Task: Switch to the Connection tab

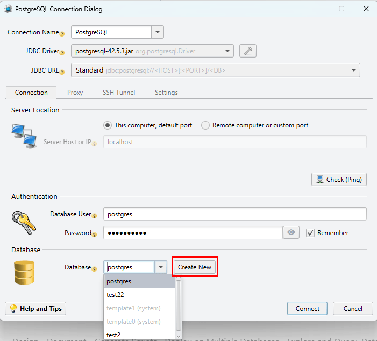Action: point(31,93)
